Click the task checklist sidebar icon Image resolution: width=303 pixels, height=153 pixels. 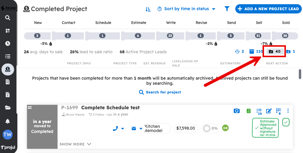8,56
